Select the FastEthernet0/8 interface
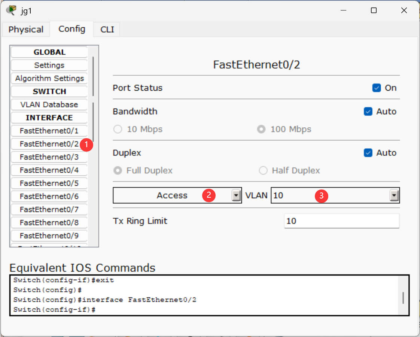 click(49, 223)
